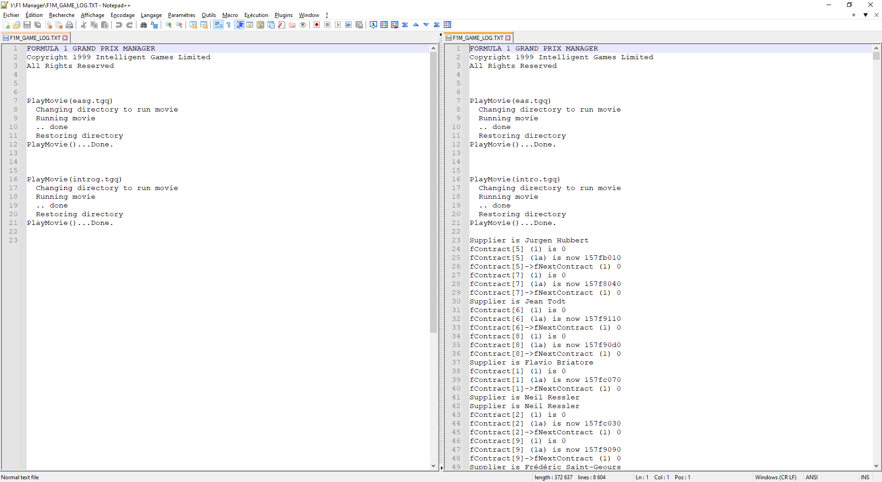Save the current file with the floppy icon
This screenshot has height=482, width=882.
[27, 25]
